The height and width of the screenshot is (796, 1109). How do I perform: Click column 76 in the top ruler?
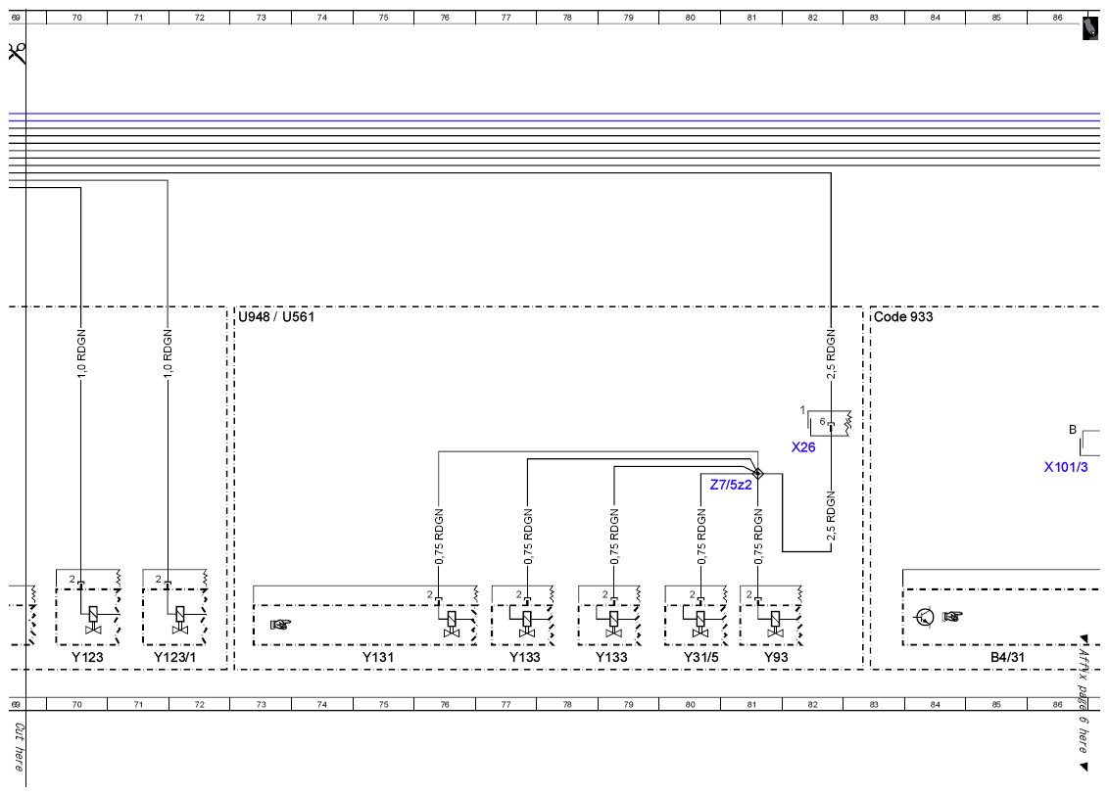point(445,18)
